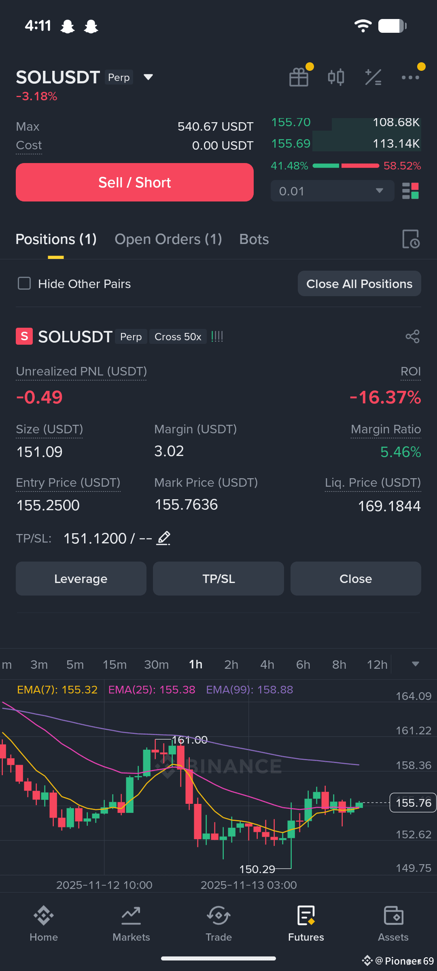Image resolution: width=437 pixels, height=971 pixels.
Task: Select the 15m chart interval
Action: [115, 664]
